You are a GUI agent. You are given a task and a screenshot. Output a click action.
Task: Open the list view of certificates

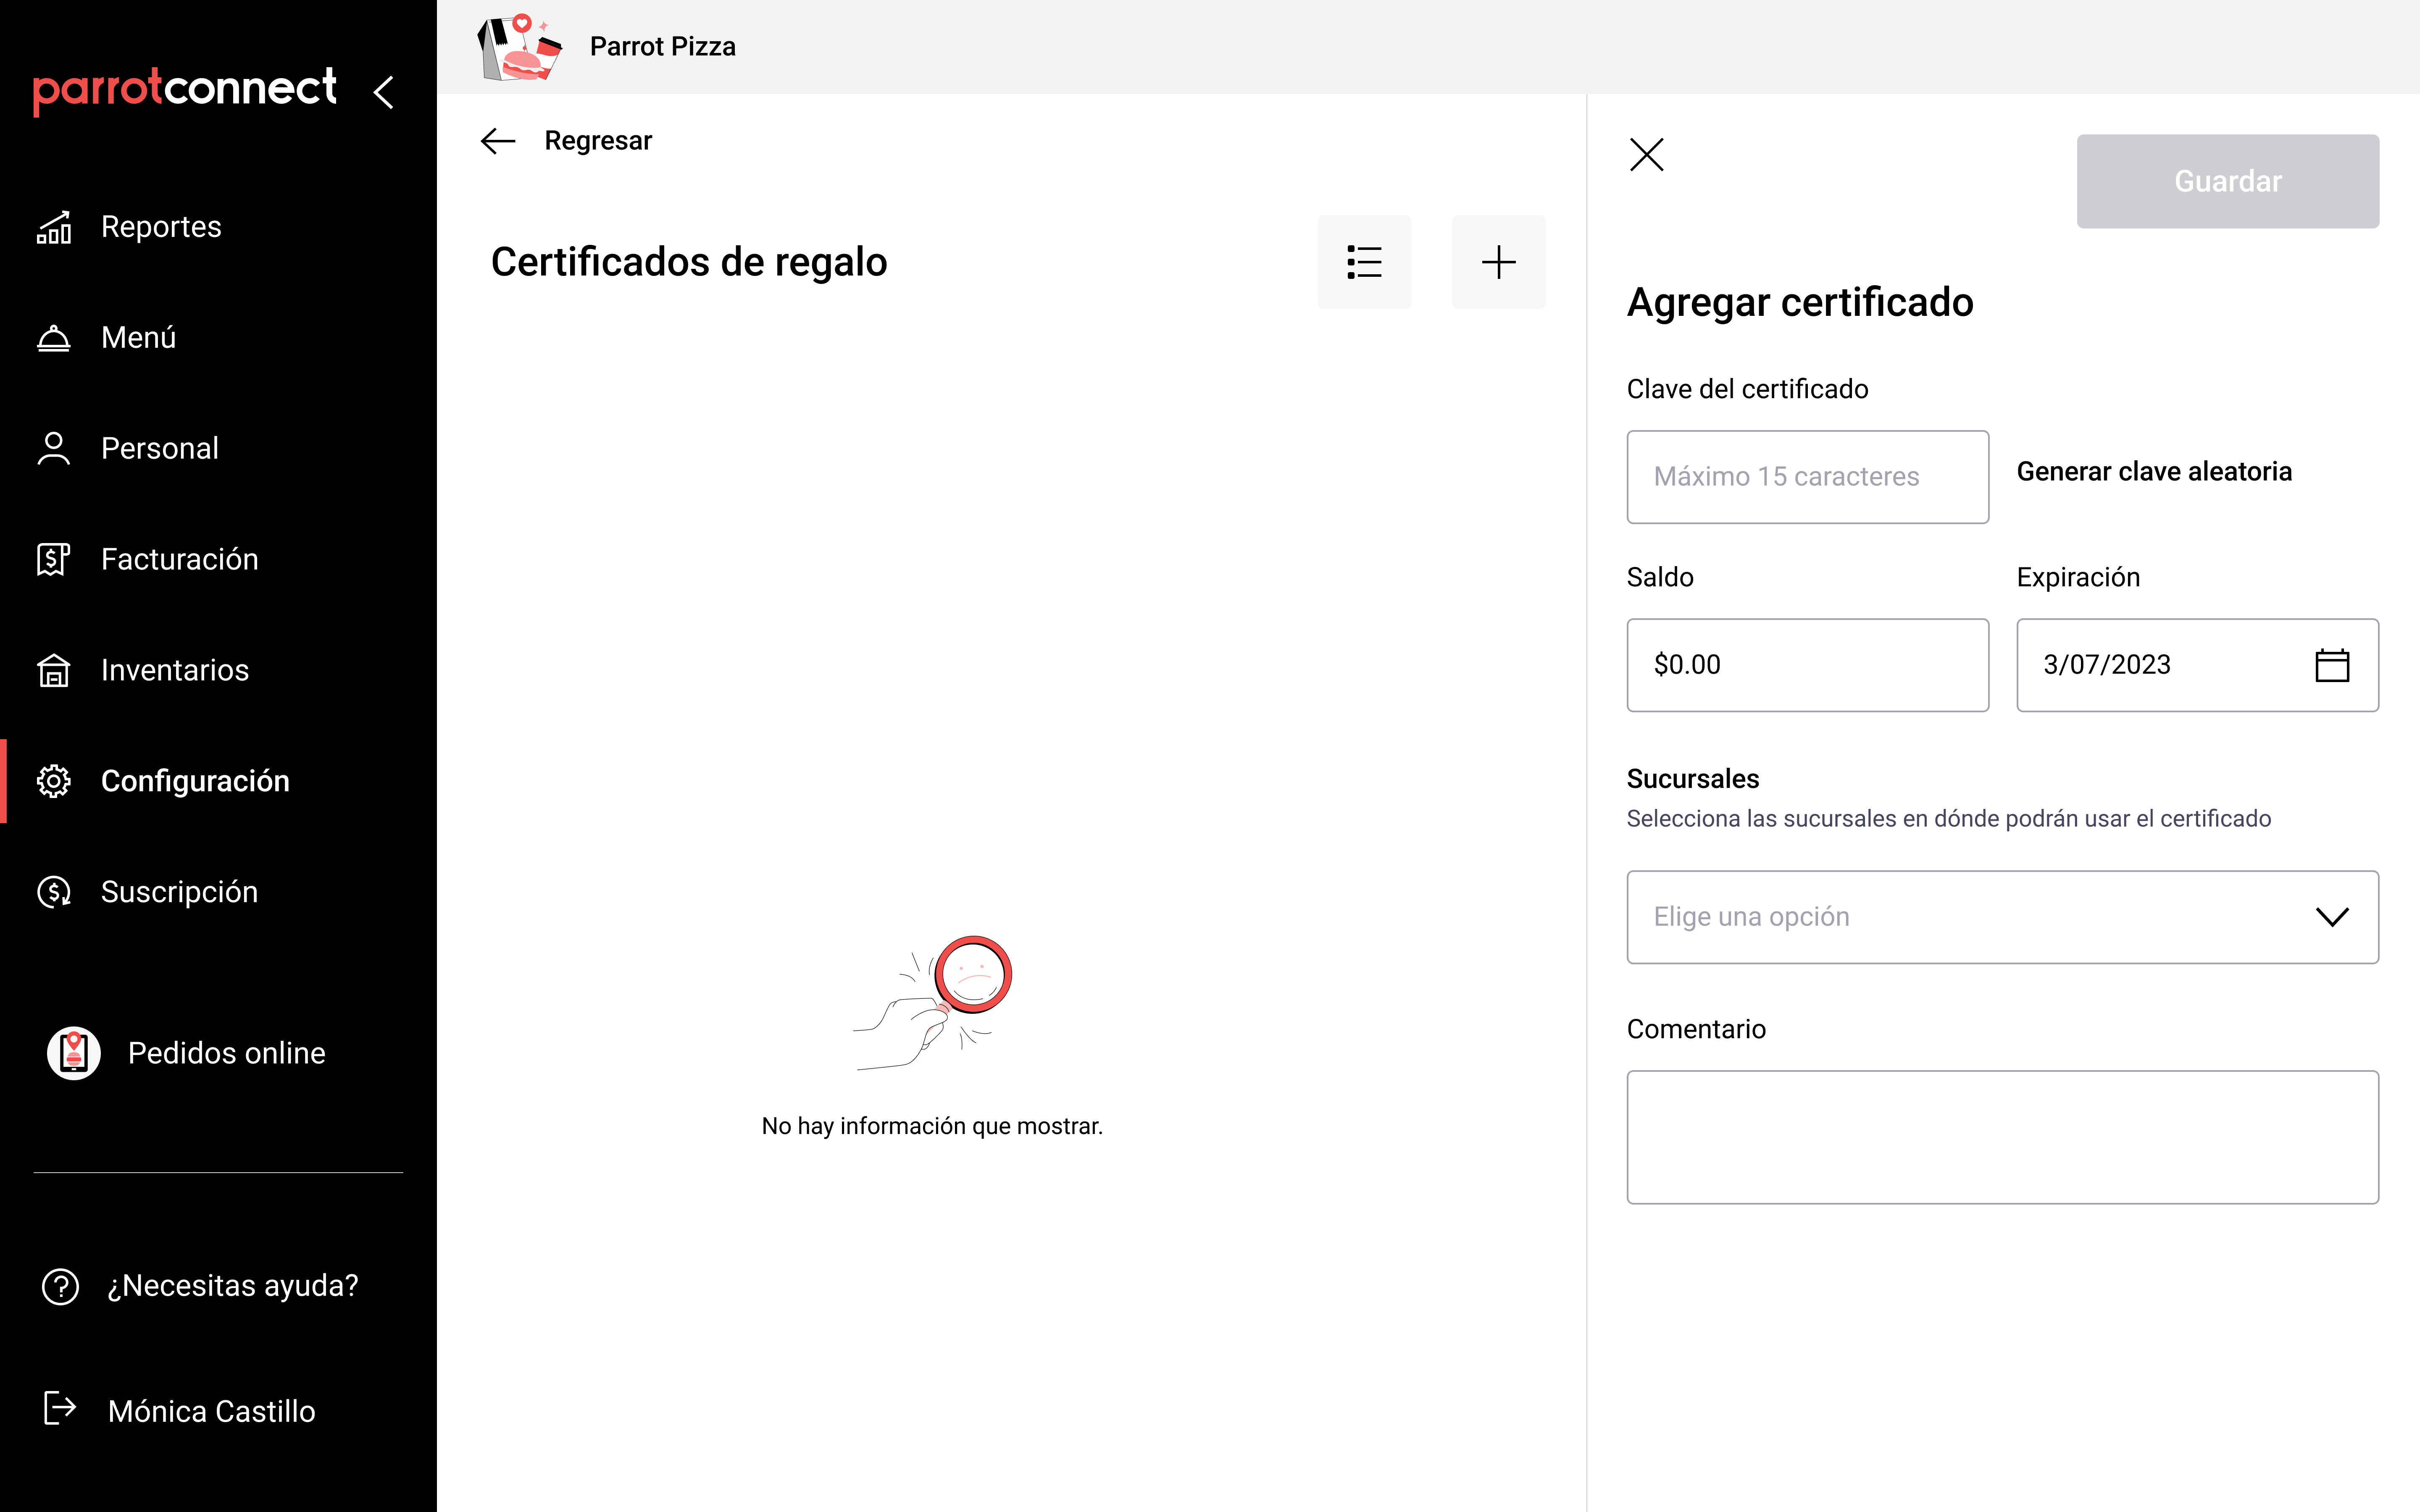click(x=1364, y=262)
